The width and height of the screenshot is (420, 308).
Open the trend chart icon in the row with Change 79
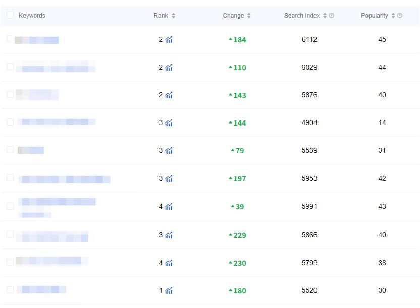coord(169,151)
